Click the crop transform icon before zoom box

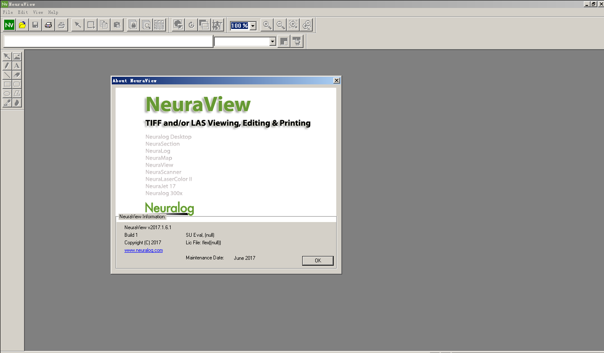click(217, 25)
